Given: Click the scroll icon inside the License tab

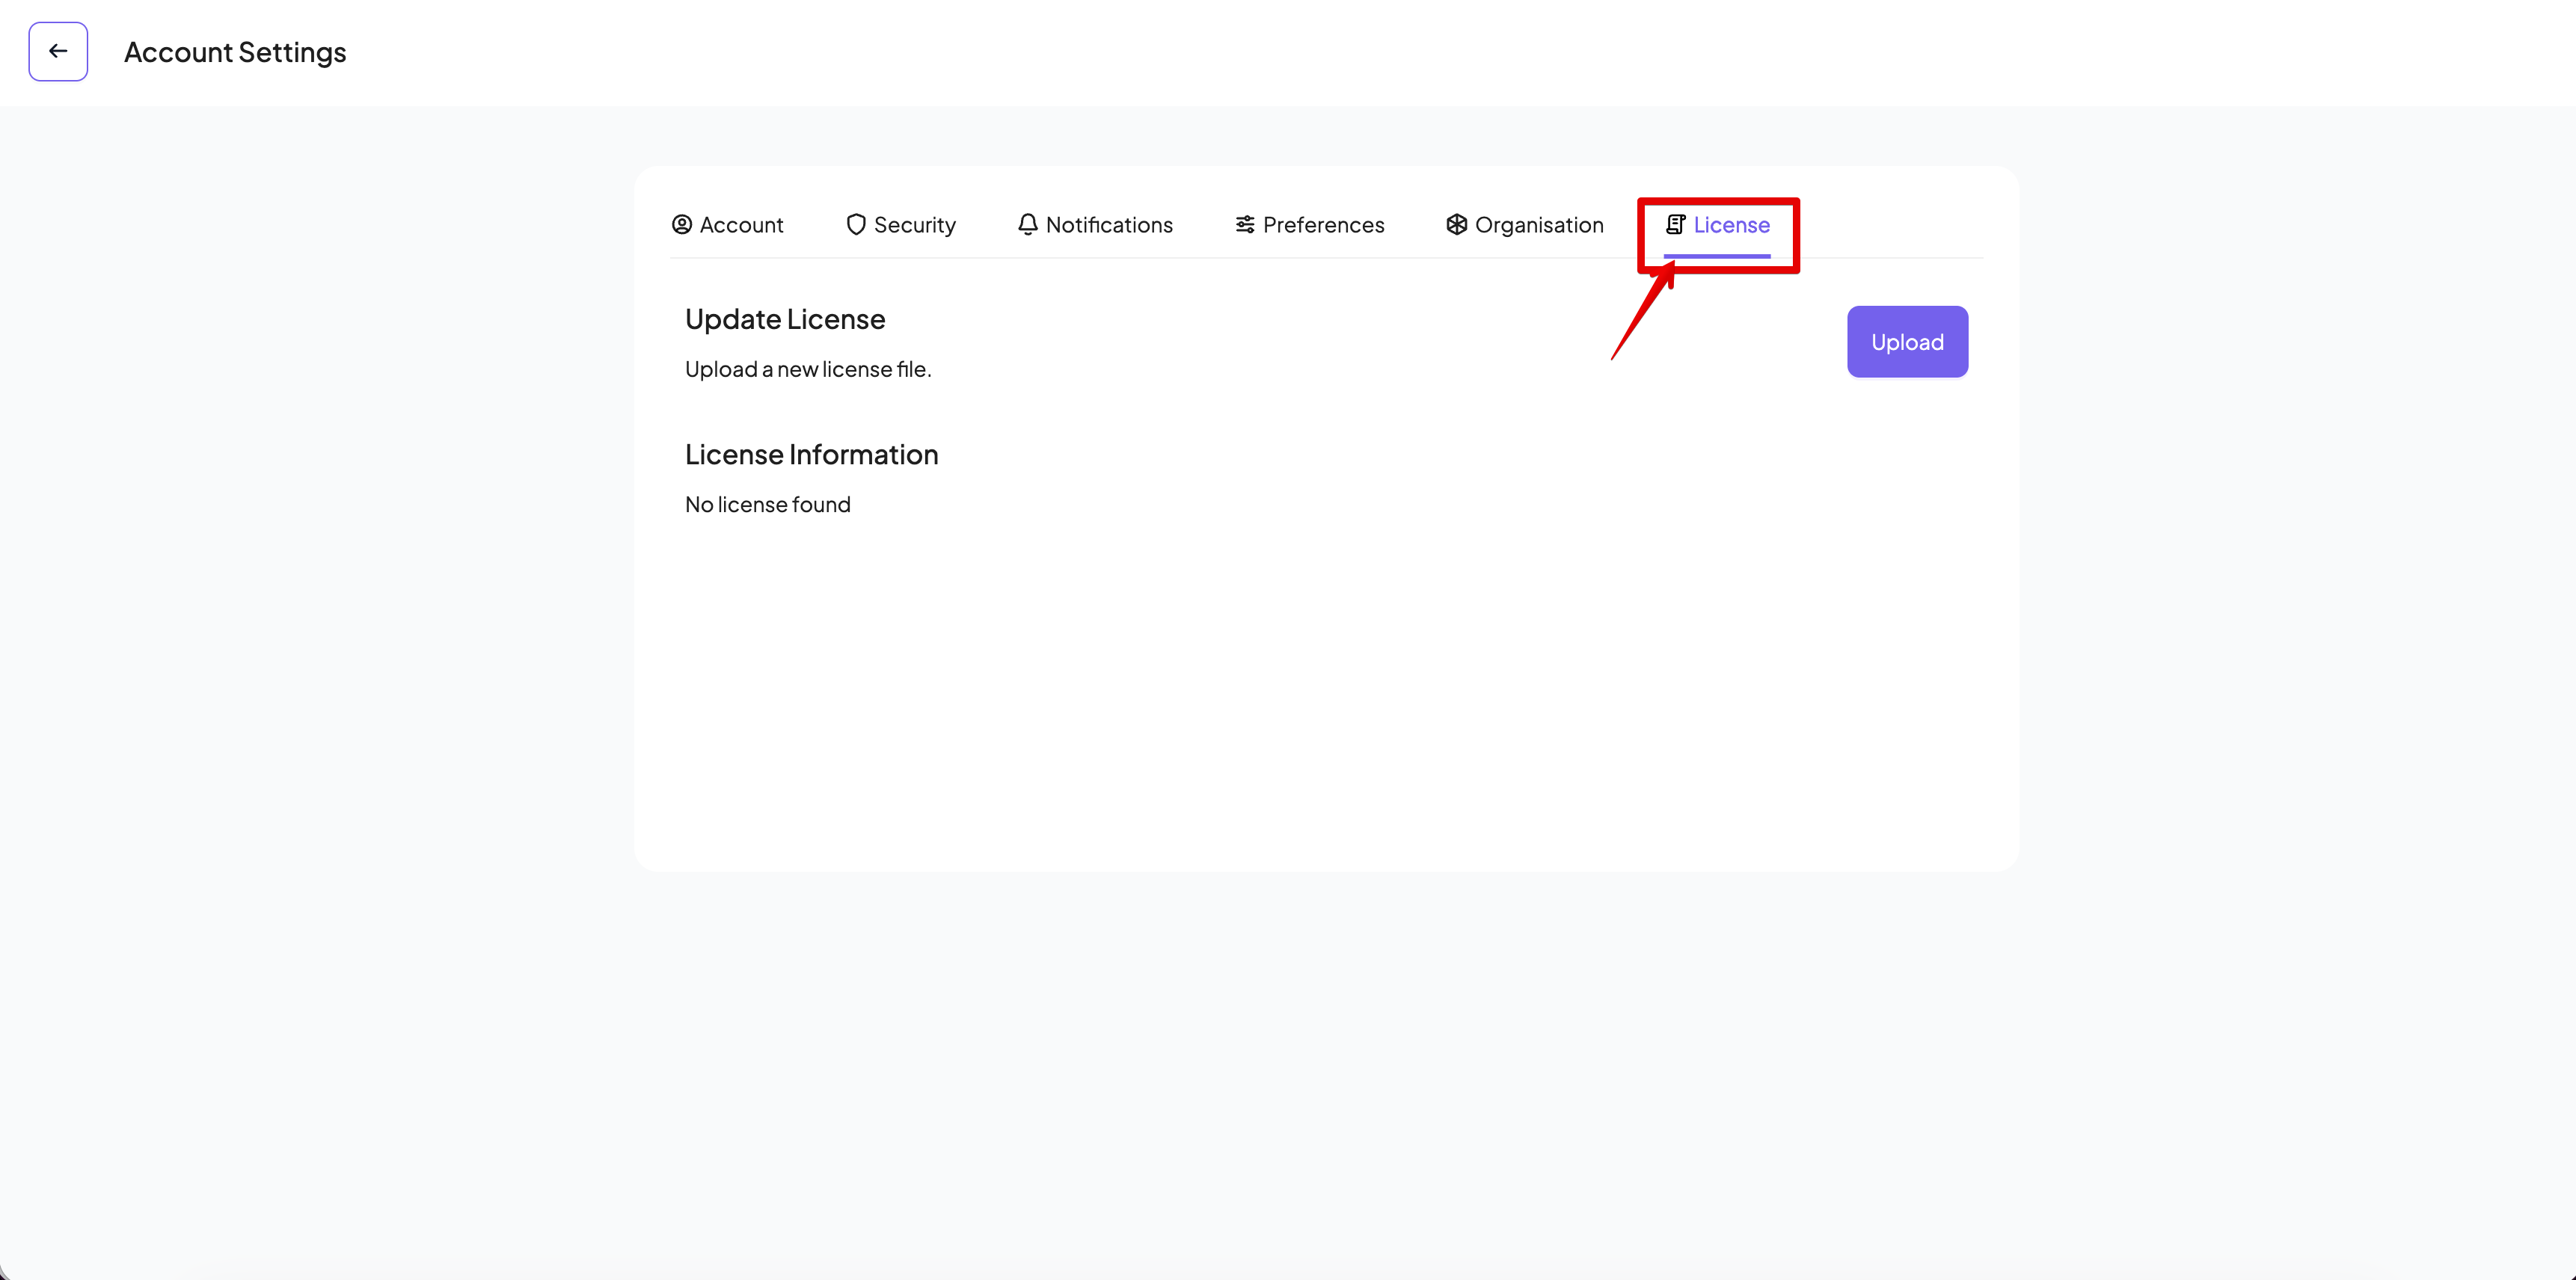Looking at the screenshot, I should pyautogui.click(x=1676, y=225).
